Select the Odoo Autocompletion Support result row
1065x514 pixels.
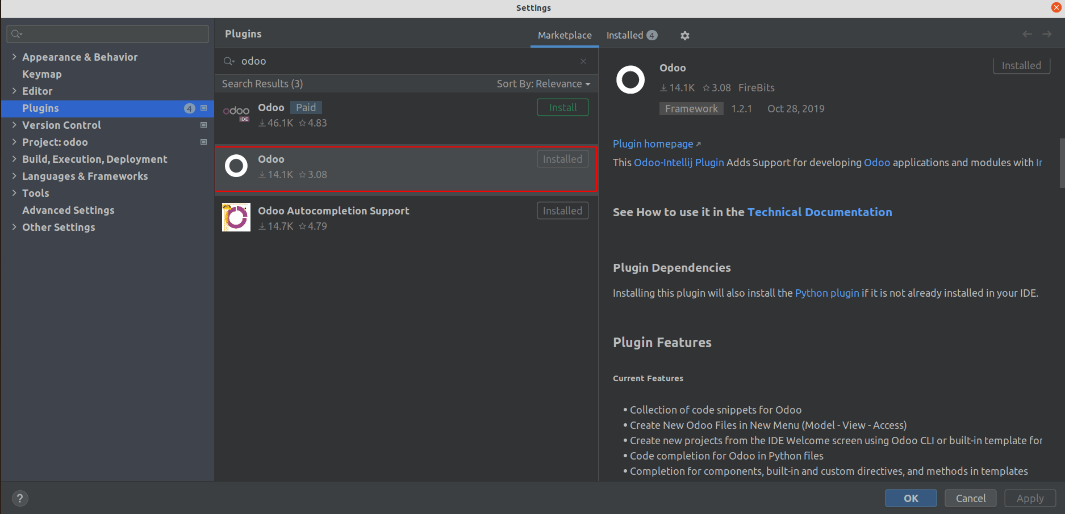[406, 218]
